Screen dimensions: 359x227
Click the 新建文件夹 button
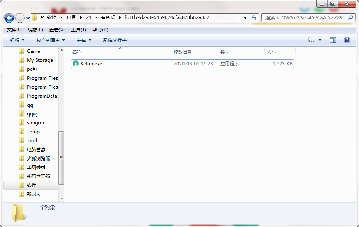tap(115, 40)
